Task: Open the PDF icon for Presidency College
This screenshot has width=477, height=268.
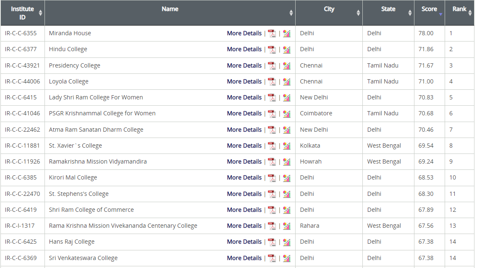Action: point(272,65)
